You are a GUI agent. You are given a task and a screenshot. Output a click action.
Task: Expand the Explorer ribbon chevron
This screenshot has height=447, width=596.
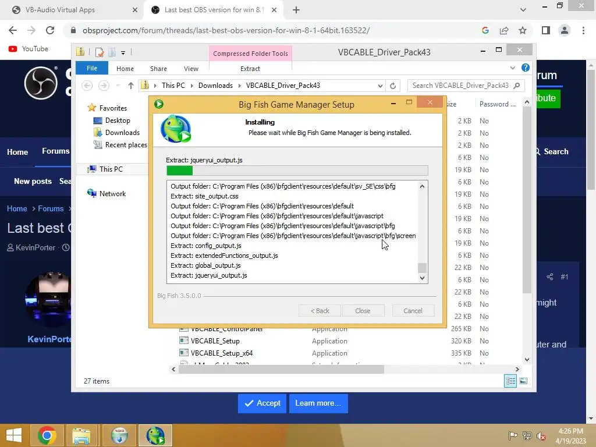click(x=512, y=68)
